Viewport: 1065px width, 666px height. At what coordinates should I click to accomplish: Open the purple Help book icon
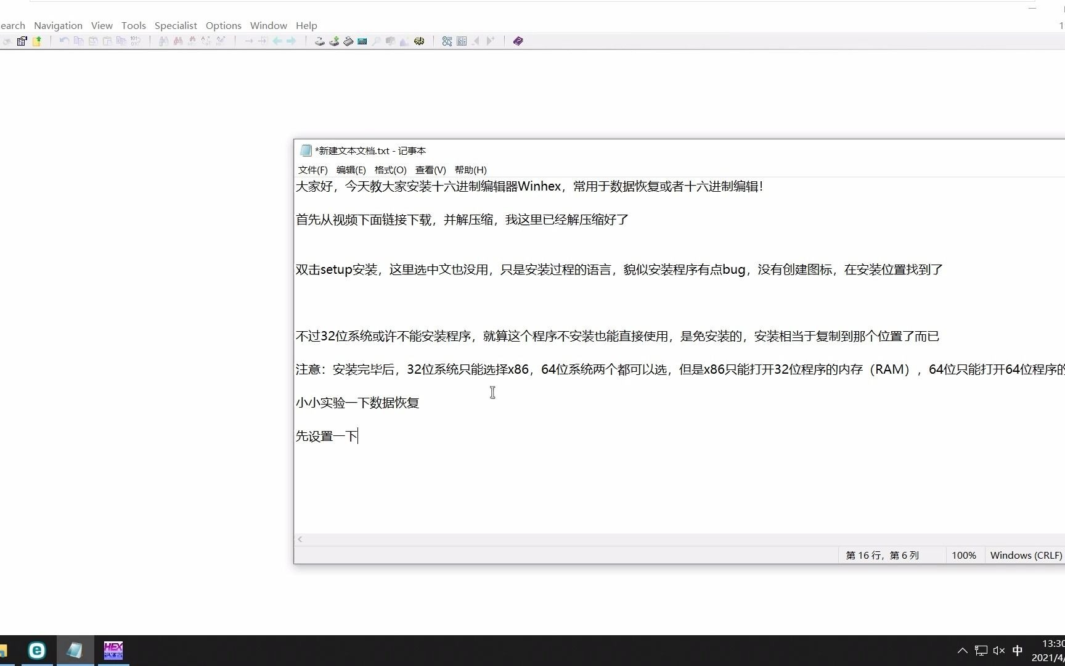(518, 41)
